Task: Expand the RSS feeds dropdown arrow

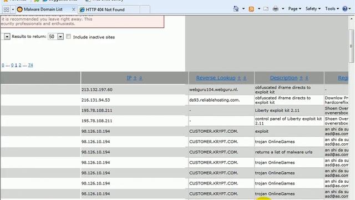Action: coord(259,9)
